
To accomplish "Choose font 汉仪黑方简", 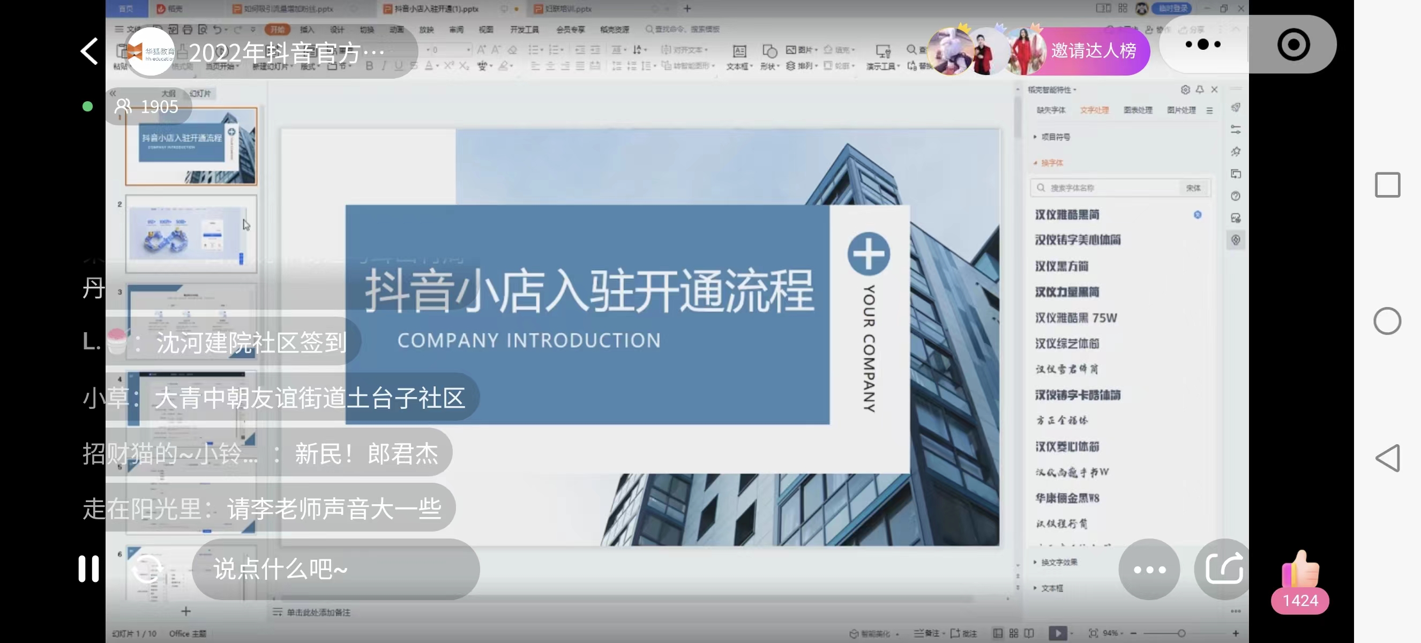I will tap(1061, 266).
